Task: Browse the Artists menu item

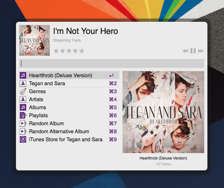Action: (69, 99)
